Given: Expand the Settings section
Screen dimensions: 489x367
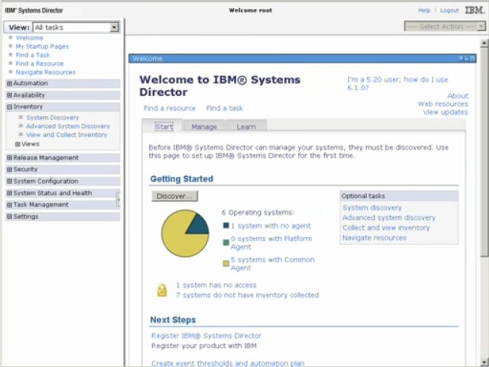Looking at the screenshot, I should [x=9, y=217].
